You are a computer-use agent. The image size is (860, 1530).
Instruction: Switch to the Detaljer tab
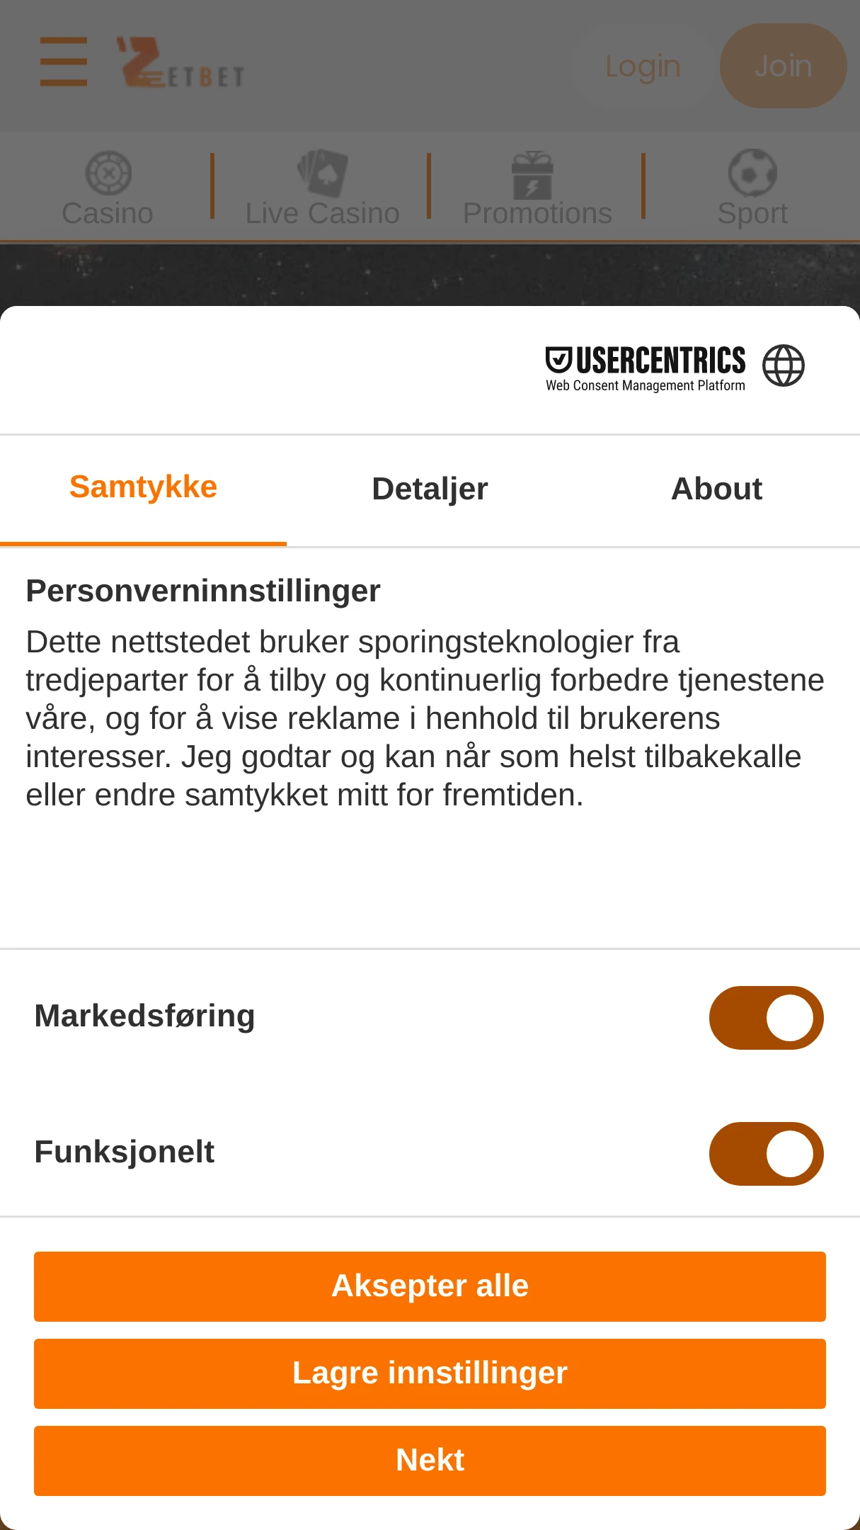[x=430, y=489]
